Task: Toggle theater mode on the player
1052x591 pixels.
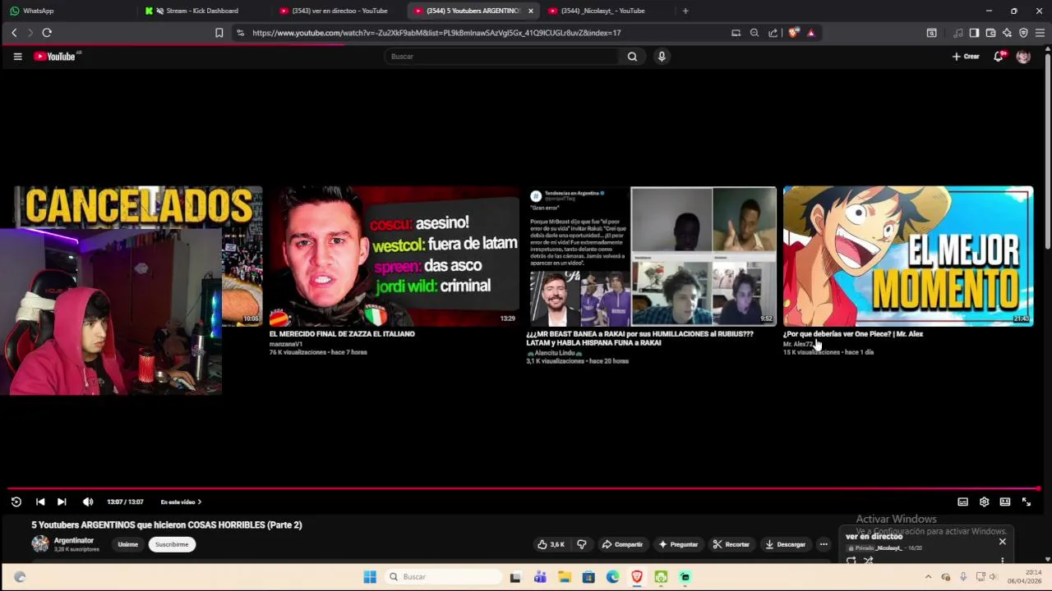Action: [1005, 502]
